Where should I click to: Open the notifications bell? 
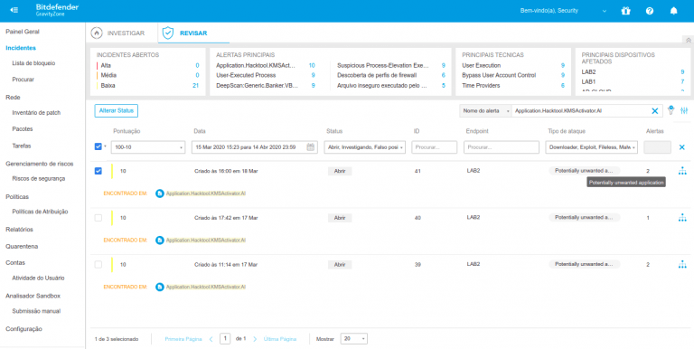673,11
